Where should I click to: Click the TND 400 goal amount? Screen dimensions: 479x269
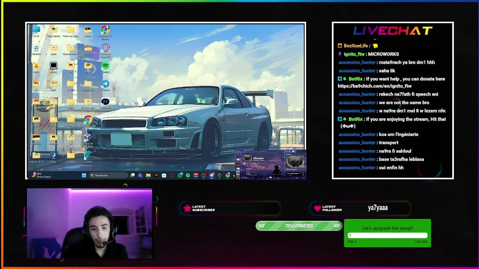[421, 242]
